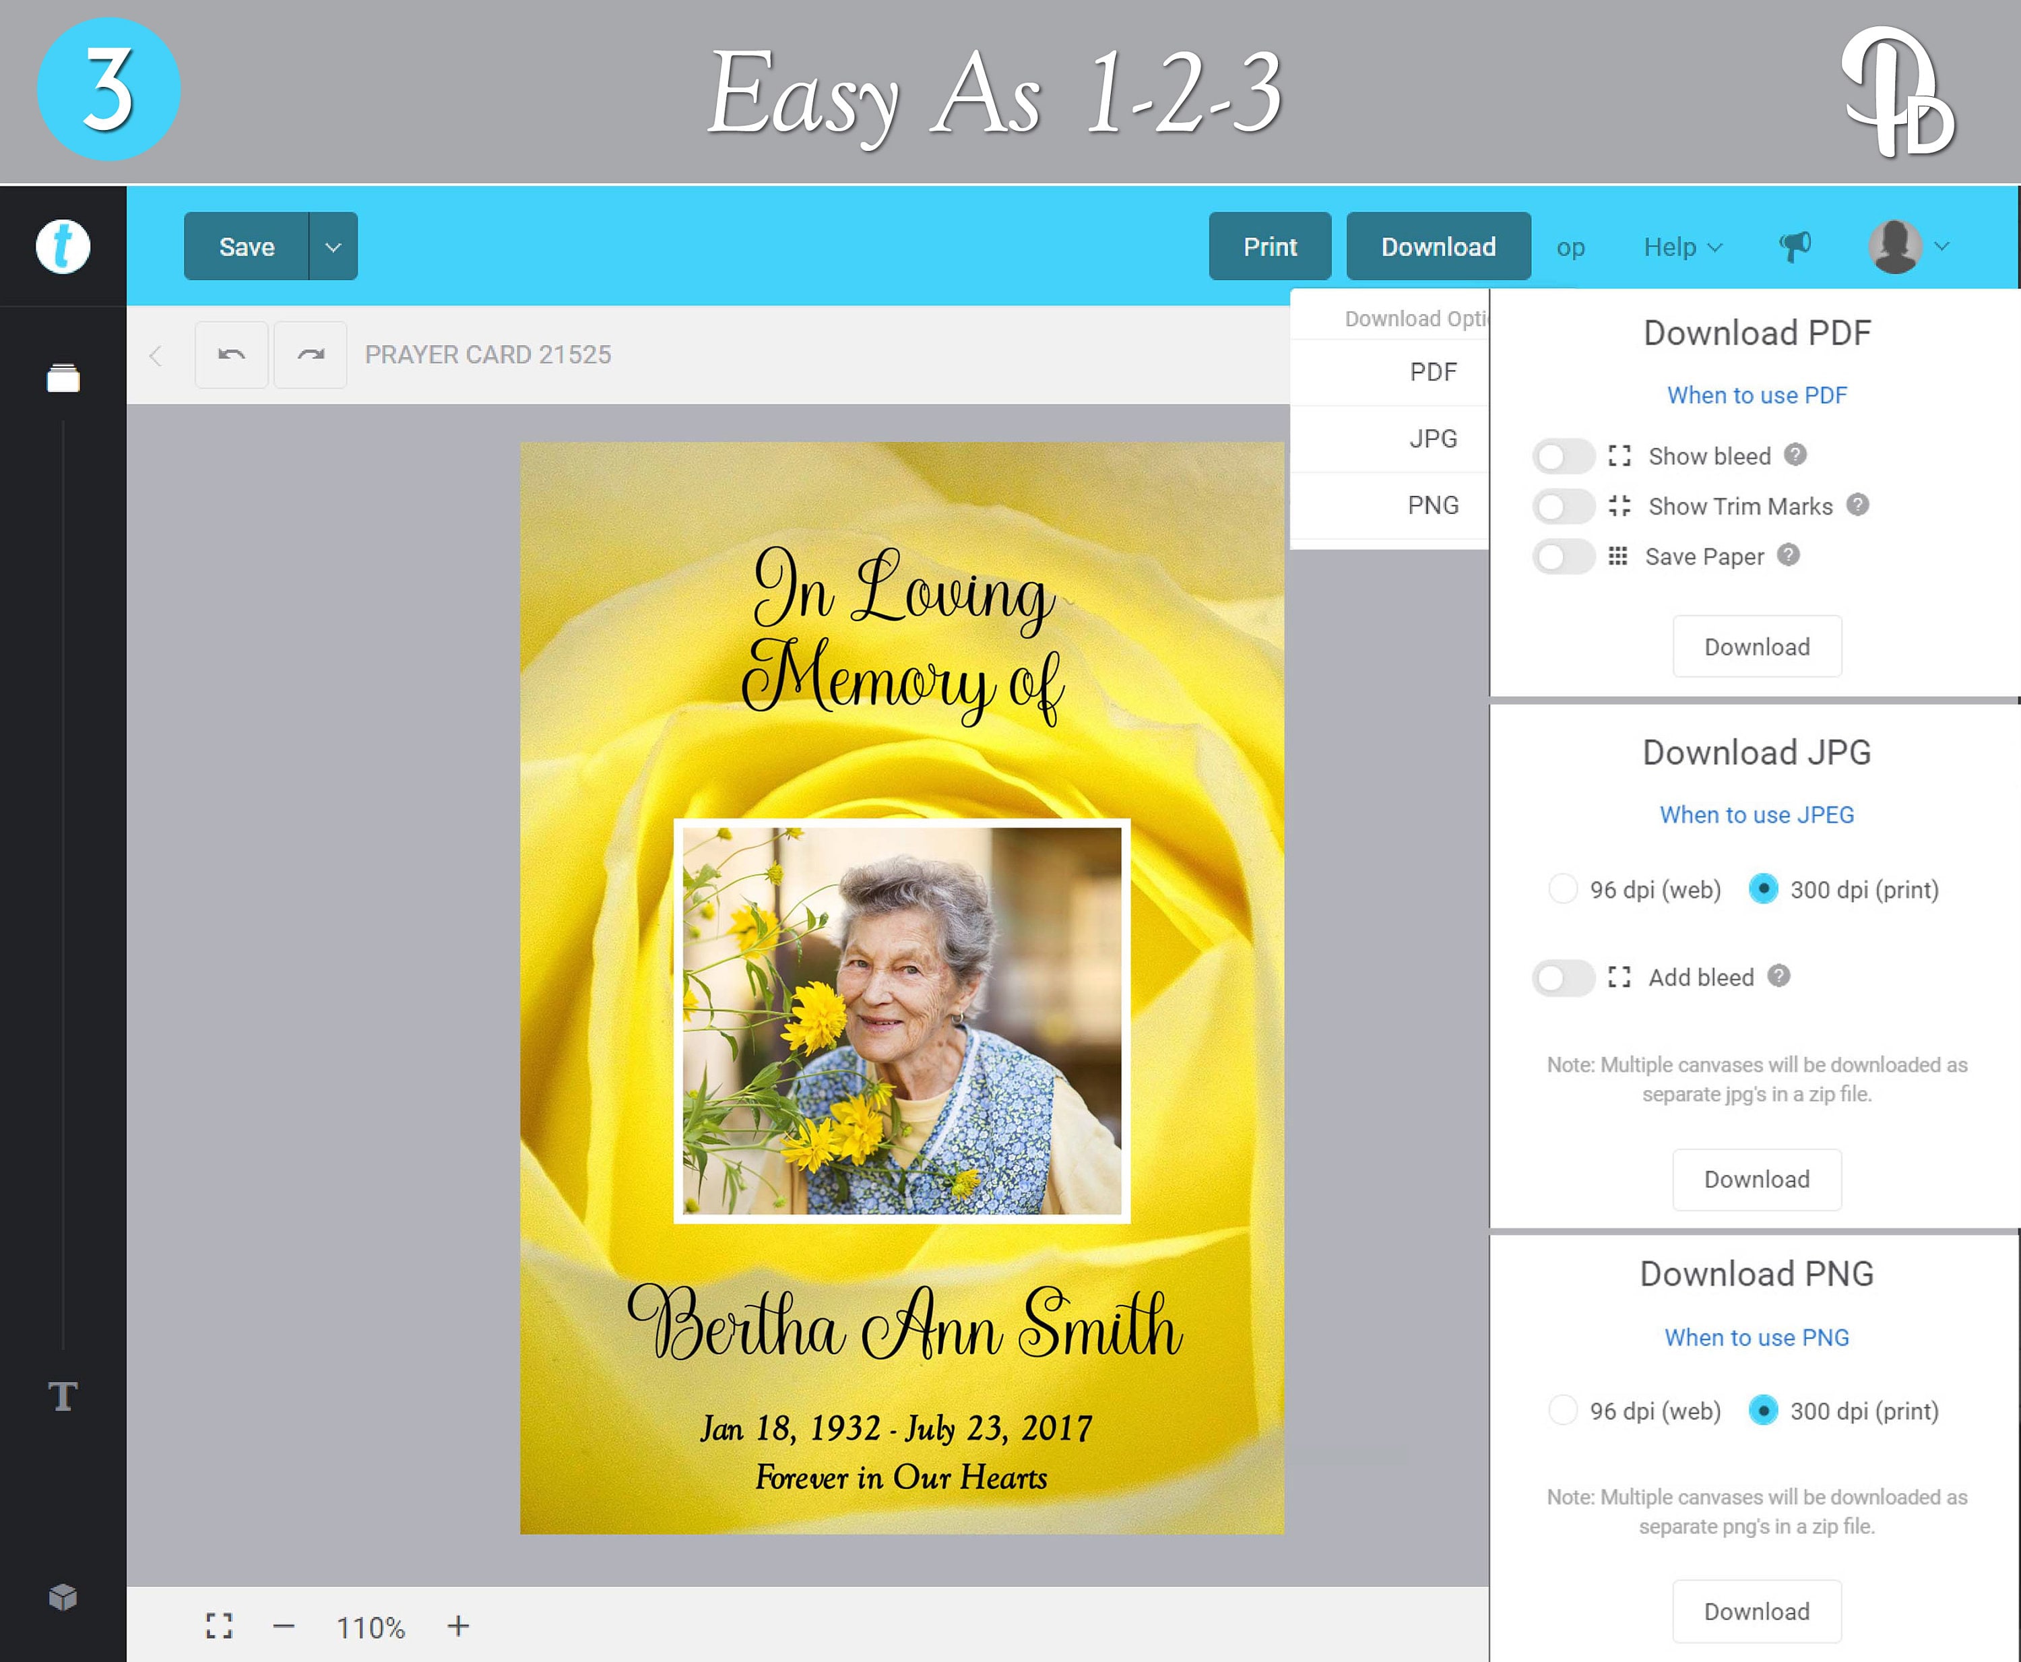Choose PNG in the Download Options menu
Viewport: 2021px width, 1662px height.
(1433, 505)
